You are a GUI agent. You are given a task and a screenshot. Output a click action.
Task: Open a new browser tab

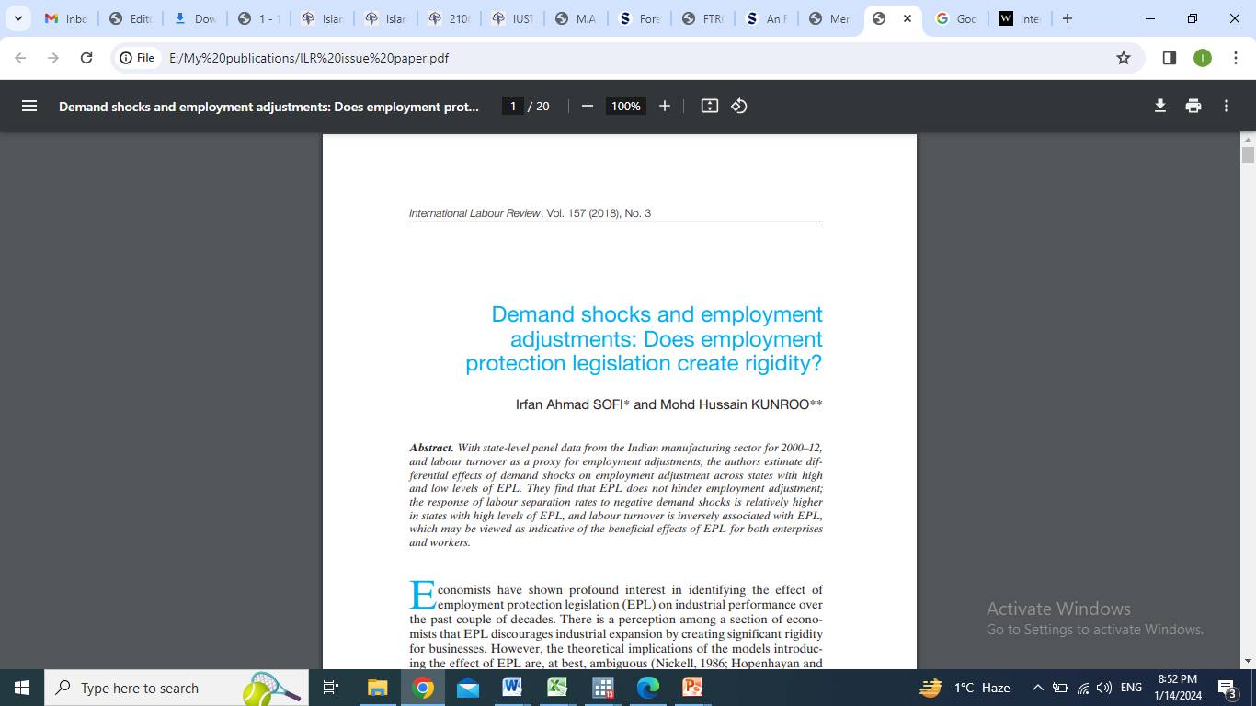point(1067,18)
